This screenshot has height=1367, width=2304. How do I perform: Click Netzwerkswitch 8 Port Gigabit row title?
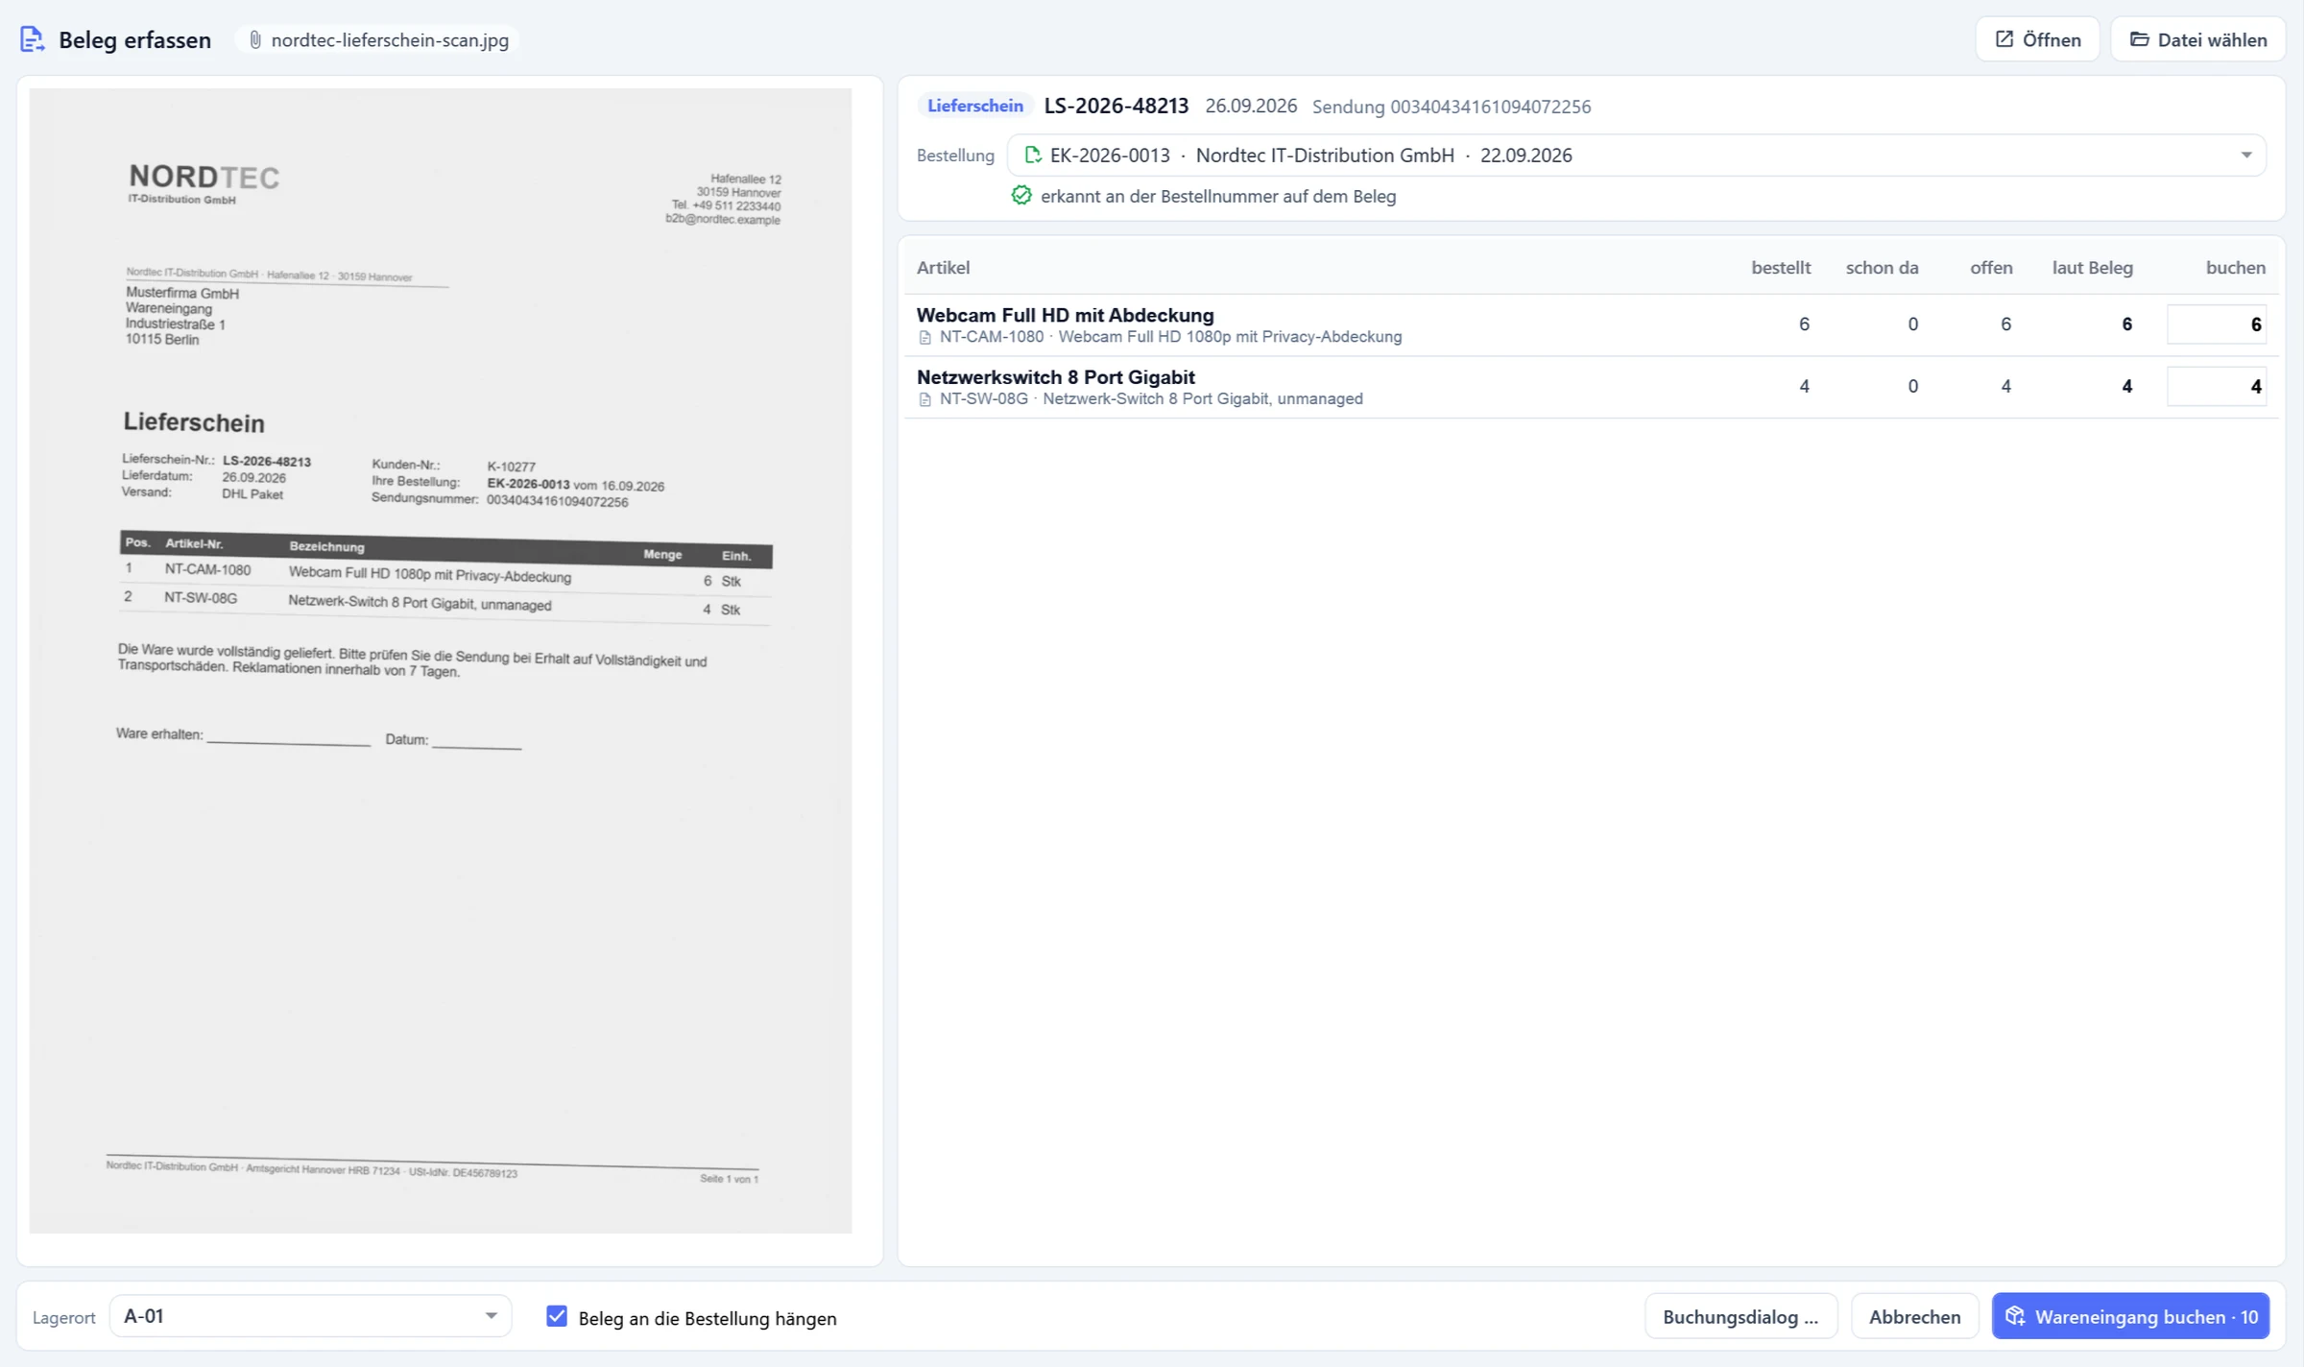1055,377
